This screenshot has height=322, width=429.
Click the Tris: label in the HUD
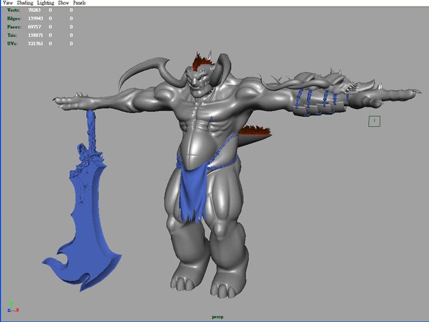[x=12, y=35]
